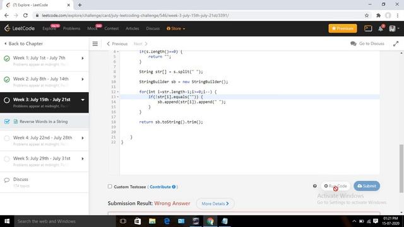
Task: Expand Week 5: July 29th - July 31st
Action: [83, 158]
